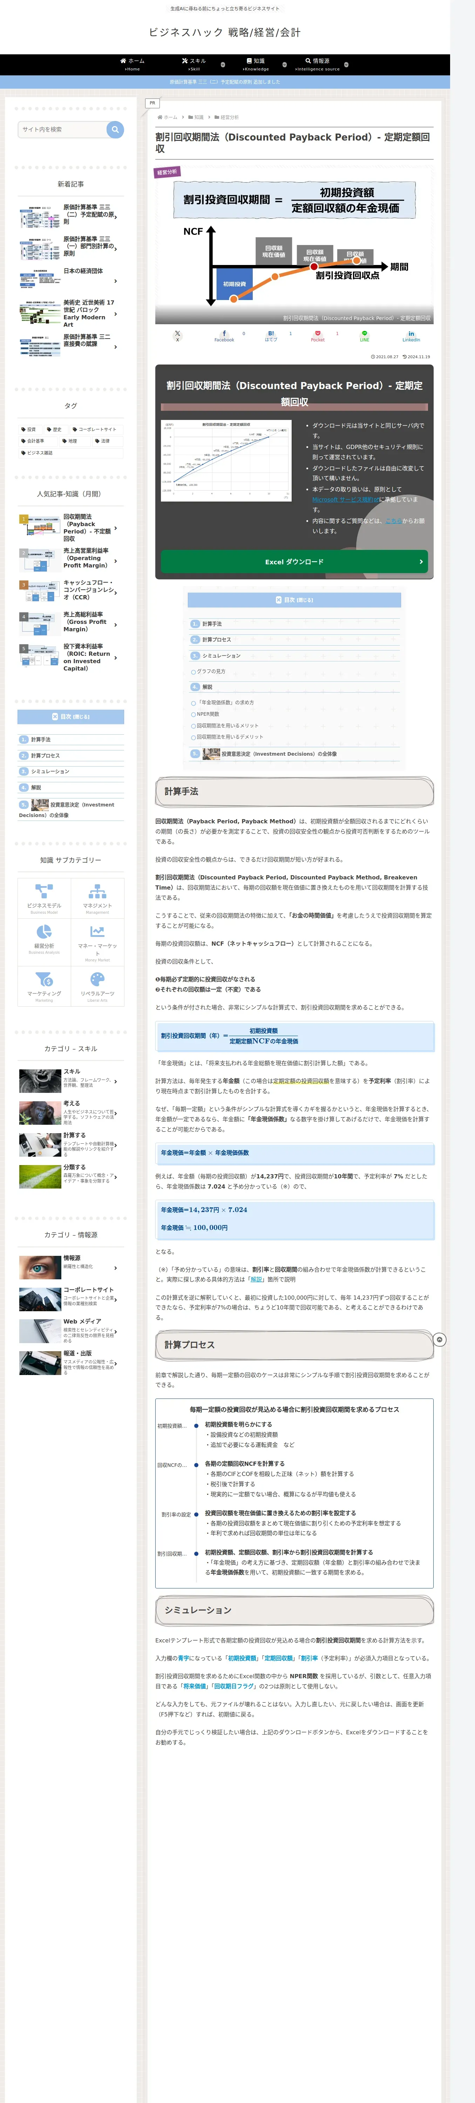Viewport: 475px width, 2103px height.
Task: Save the article to Pocket
Action: coord(318,335)
